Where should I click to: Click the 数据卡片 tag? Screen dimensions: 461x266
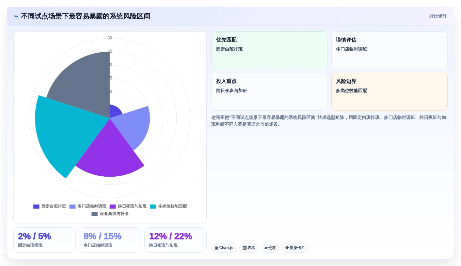(295, 248)
